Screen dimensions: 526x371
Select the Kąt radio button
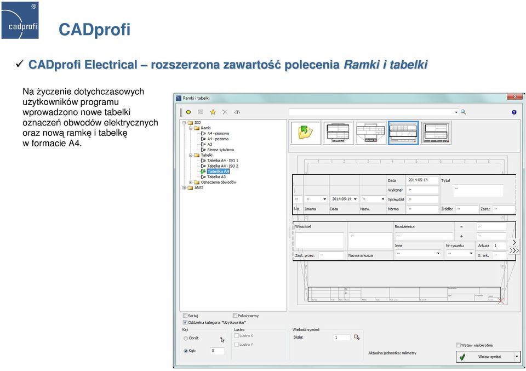coord(186,351)
